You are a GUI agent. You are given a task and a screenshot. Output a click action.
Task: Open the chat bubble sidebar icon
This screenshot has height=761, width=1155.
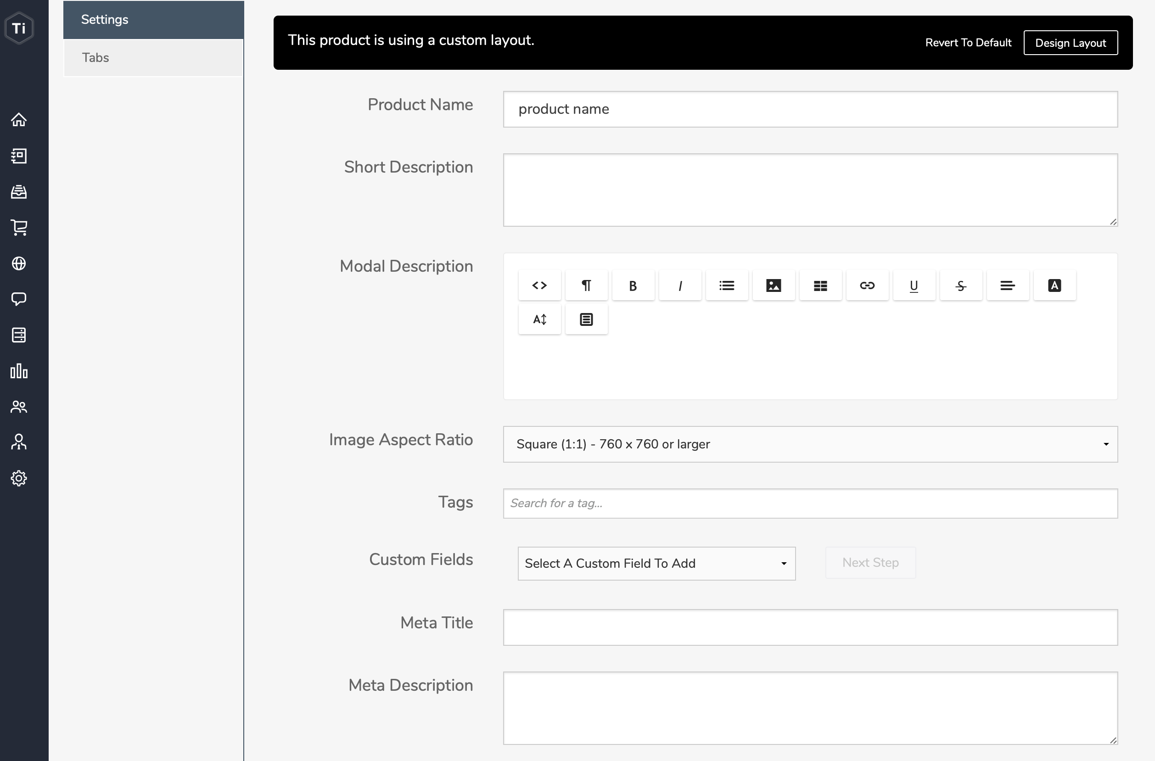tap(19, 299)
